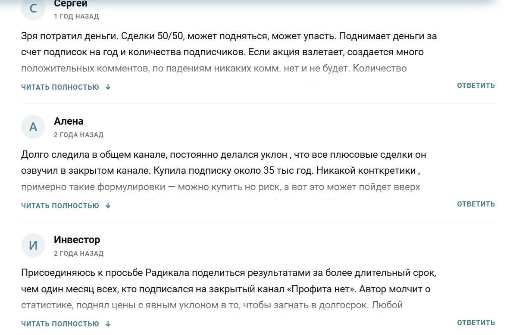Select the text of Алена's review
Screen dimensions: 516x335
click(x=216, y=170)
